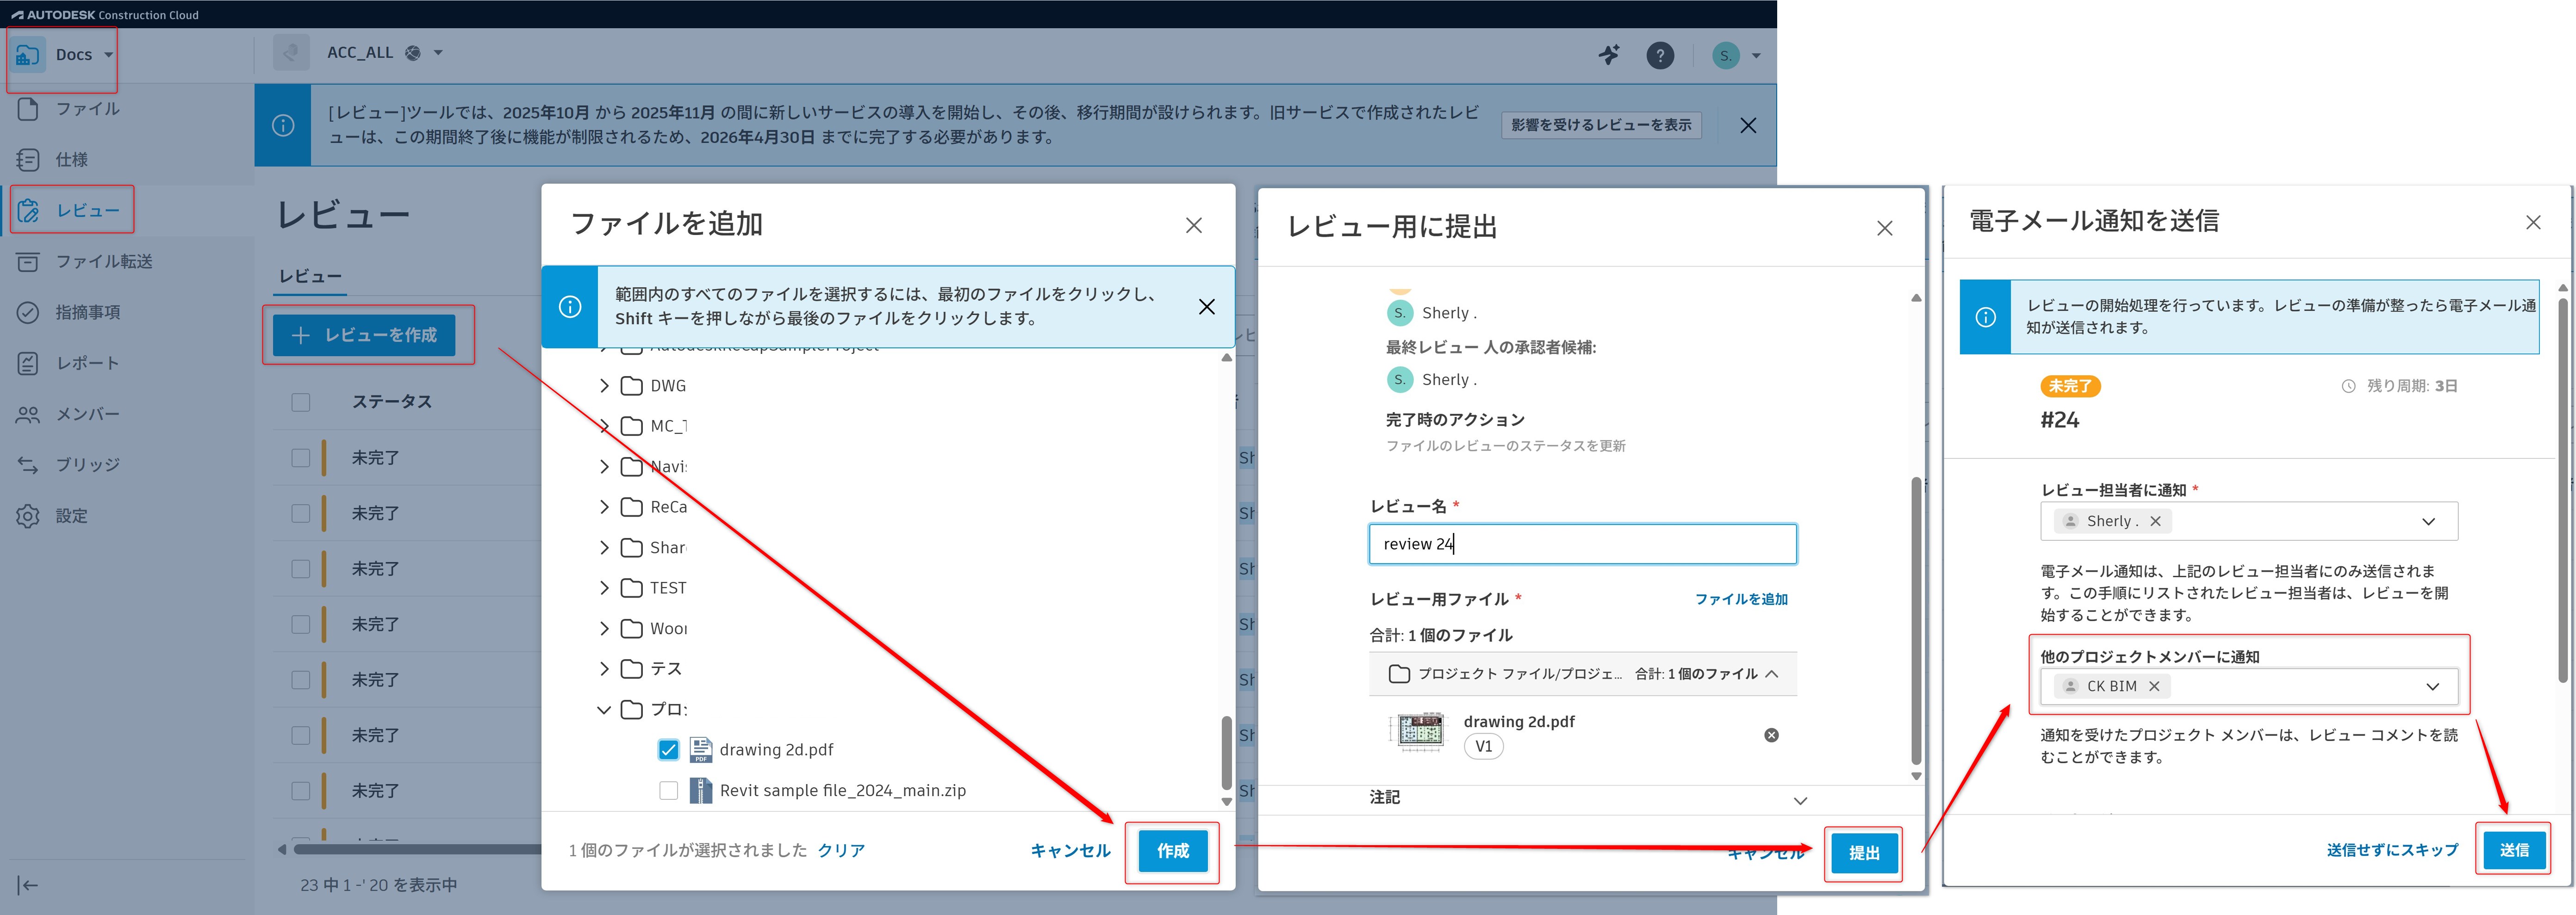The image size is (2576, 915).
Task: Collapse the left sidebar using arrow icon
Action: (28, 885)
